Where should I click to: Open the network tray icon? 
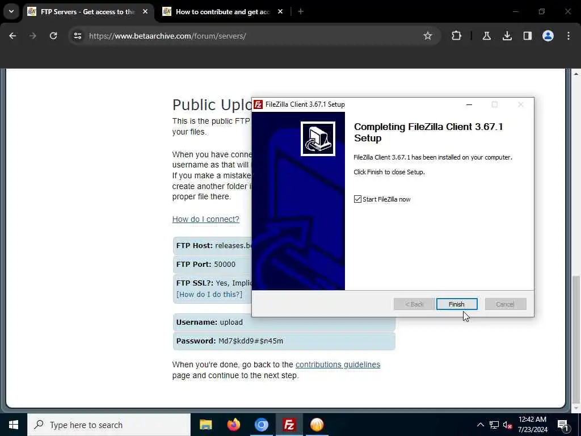[x=494, y=425]
